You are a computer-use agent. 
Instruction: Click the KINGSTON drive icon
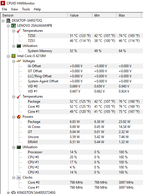tap(14, 192)
